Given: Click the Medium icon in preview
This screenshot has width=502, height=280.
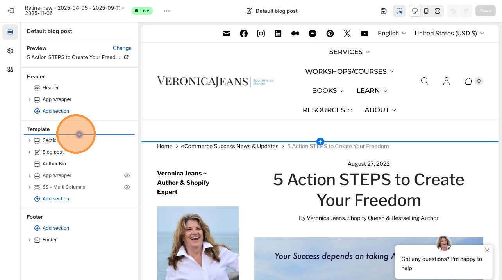Looking at the screenshot, I should point(295,34).
